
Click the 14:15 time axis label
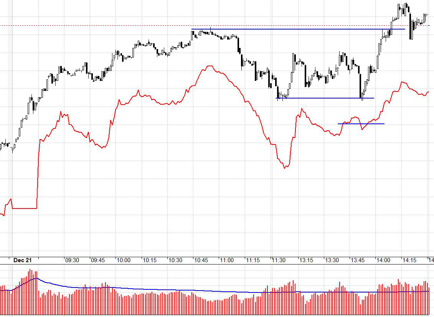coord(409,260)
